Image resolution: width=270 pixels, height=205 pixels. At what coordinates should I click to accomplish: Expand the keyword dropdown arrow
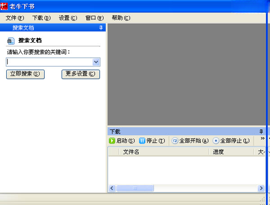point(96,62)
